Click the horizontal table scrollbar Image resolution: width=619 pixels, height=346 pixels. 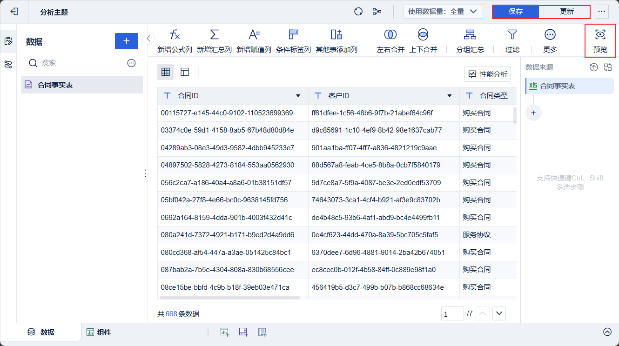click(x=230, y=298)
